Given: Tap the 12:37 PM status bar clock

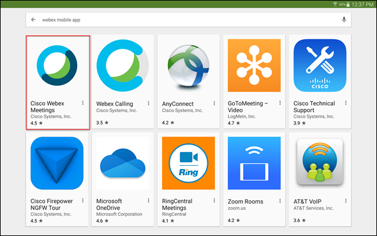Looking at the screenshot, I should (363, 4).
